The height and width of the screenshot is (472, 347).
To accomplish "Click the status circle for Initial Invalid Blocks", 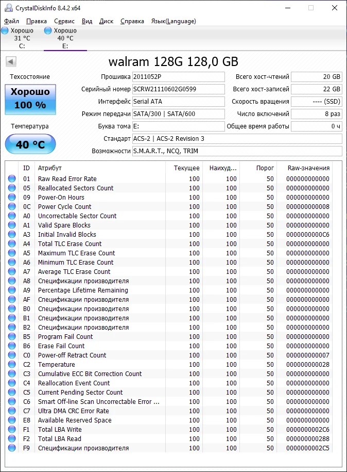I will click(x=12, y=234).
